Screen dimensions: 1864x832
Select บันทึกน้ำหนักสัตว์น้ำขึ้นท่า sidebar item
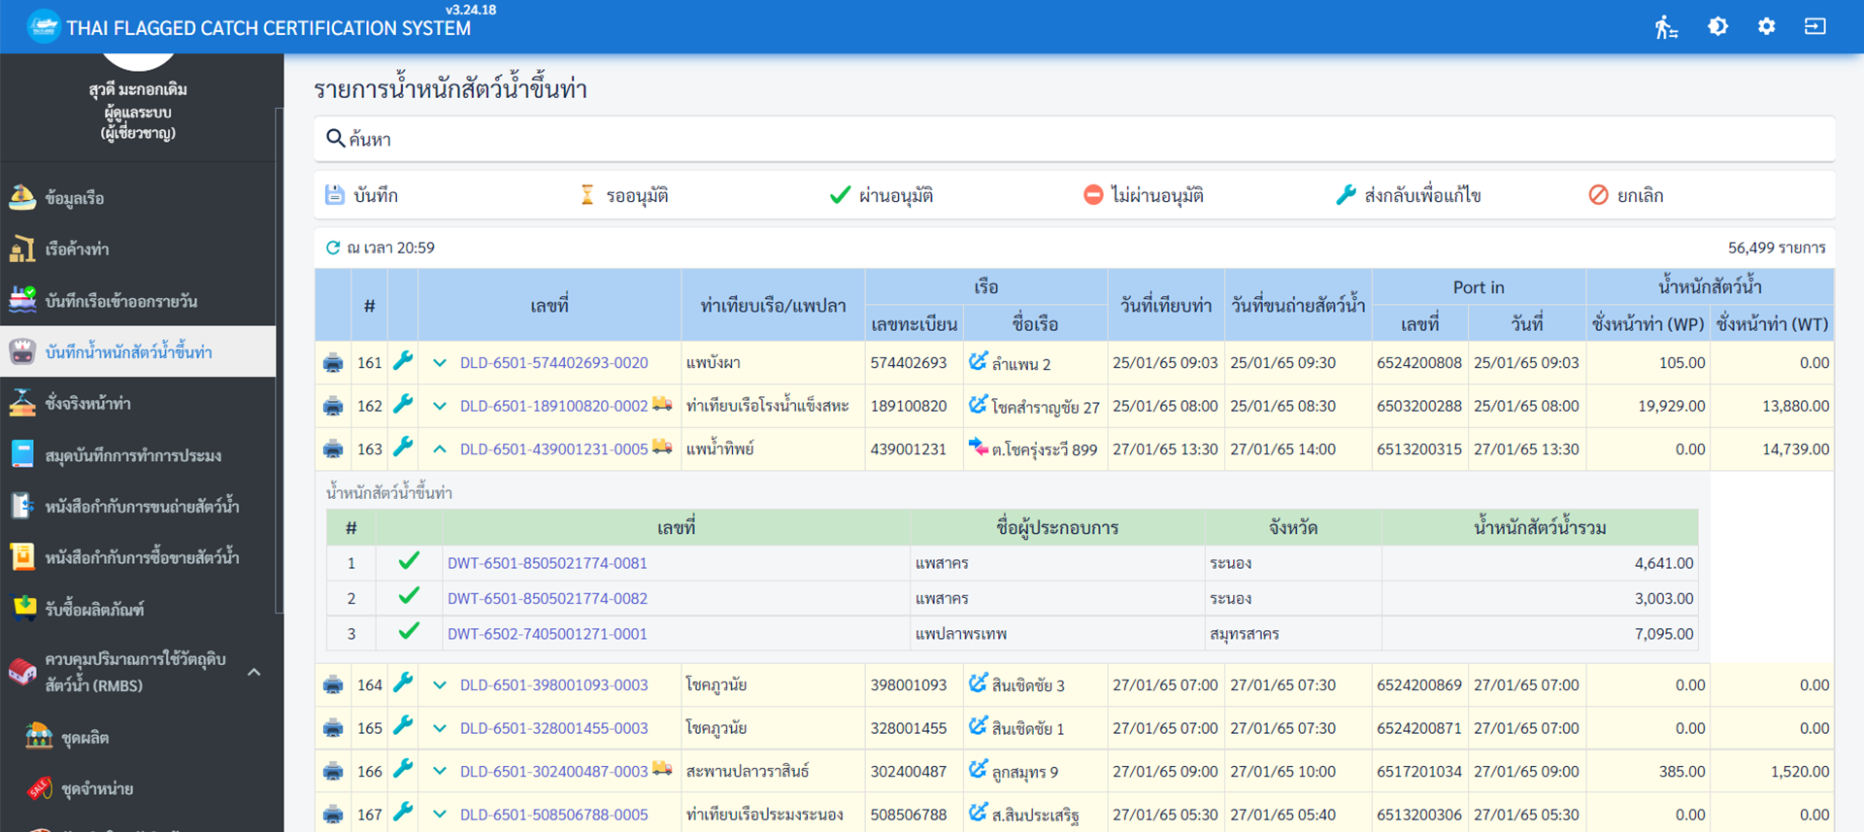click(138, 351)
